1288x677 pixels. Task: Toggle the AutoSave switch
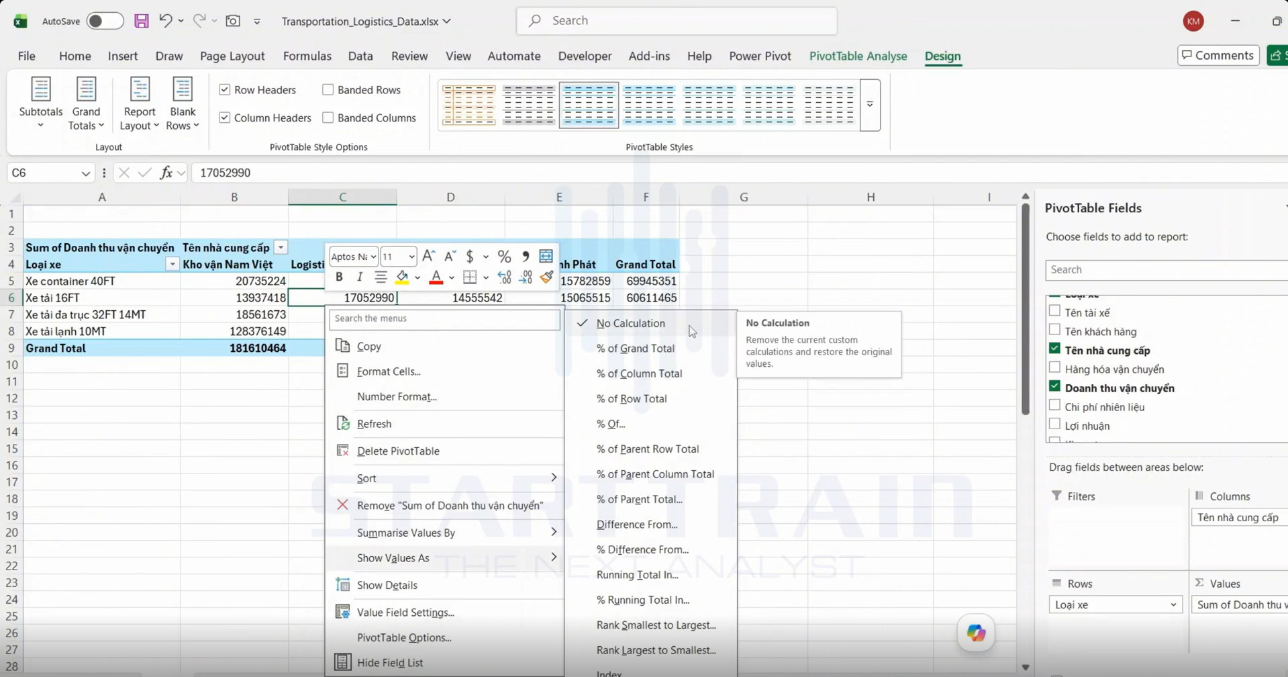click(x=105, y=21)
